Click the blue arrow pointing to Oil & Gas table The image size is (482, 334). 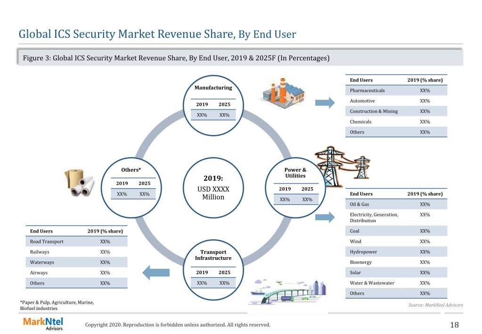pos(325,217)
